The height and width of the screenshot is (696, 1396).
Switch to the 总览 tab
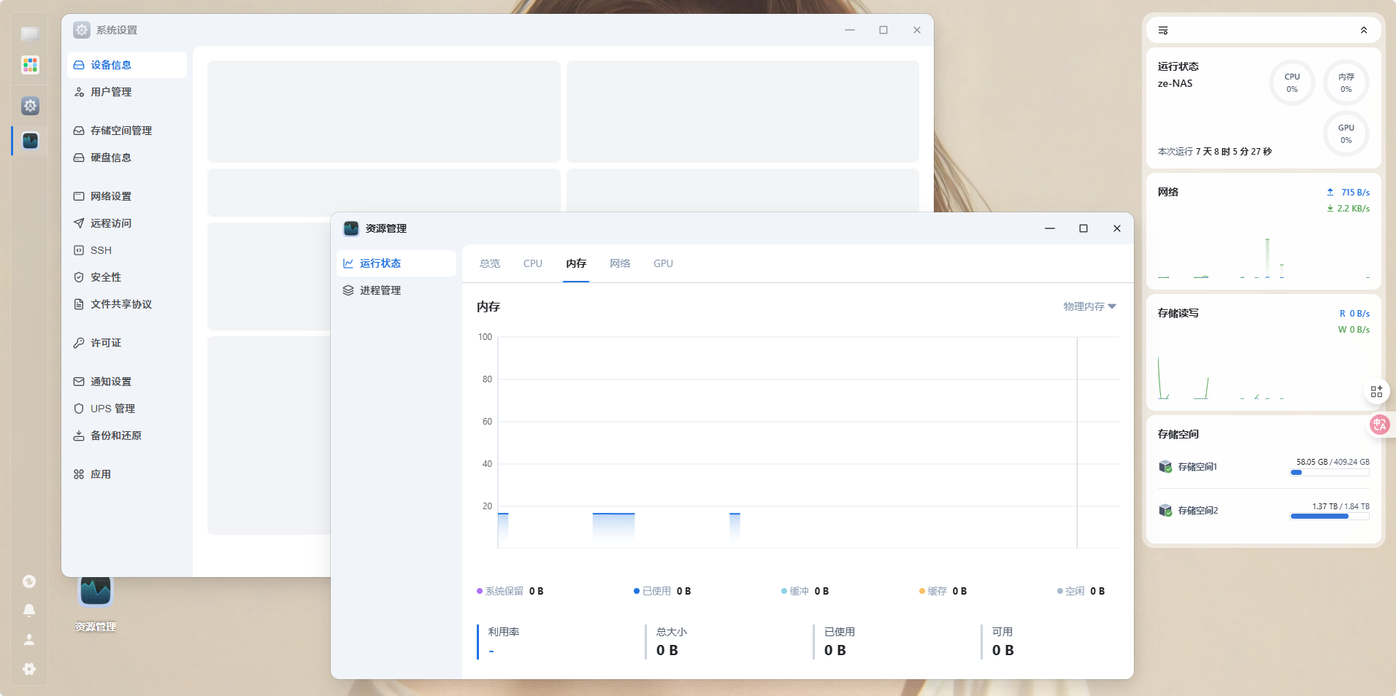pos(490,263)
